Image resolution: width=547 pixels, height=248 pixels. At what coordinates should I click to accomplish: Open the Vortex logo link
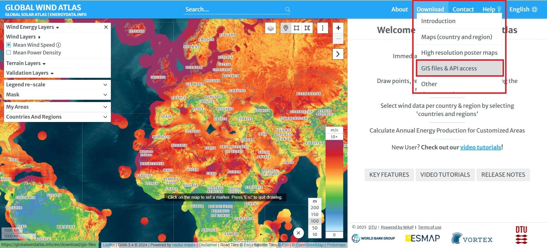pyautogui.click(x=472, y=239)
